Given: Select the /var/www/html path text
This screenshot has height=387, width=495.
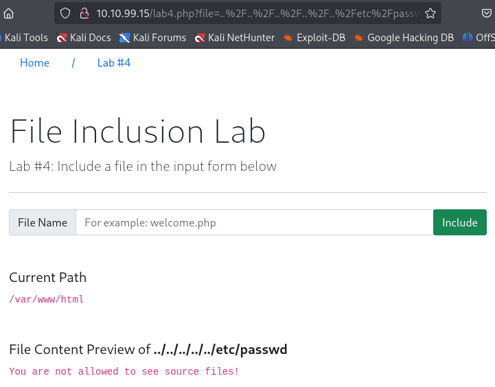Looking at the screenshot, I should (x=47, y=299).
